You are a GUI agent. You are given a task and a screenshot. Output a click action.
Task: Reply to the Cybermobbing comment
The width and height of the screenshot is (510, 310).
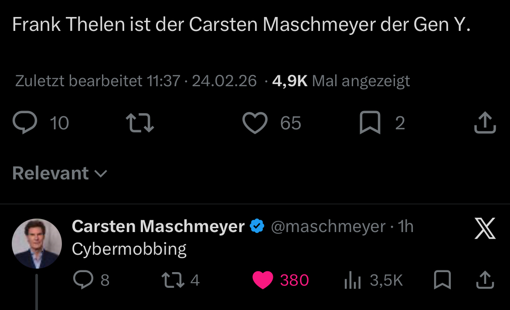point(81,280)
